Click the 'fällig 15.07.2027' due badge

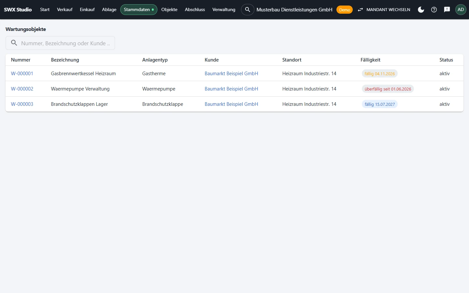pos(379,104)
